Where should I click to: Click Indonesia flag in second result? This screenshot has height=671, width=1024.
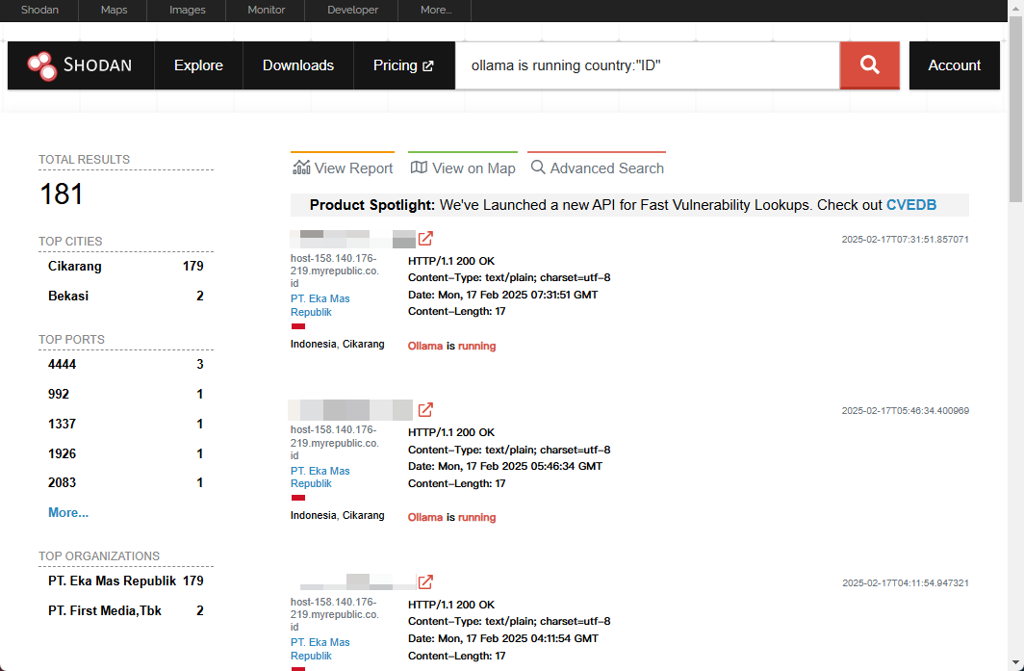click(x=297, y=498)
